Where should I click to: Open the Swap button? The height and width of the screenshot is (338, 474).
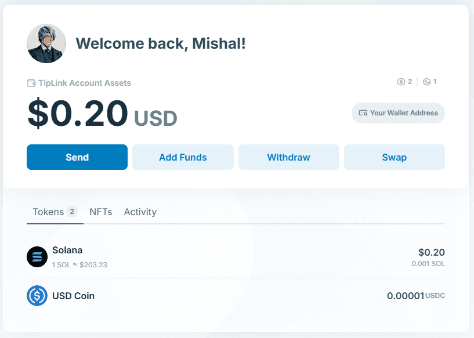394,157
